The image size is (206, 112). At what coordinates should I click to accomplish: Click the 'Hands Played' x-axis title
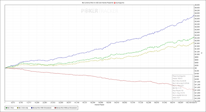[99, 105]
